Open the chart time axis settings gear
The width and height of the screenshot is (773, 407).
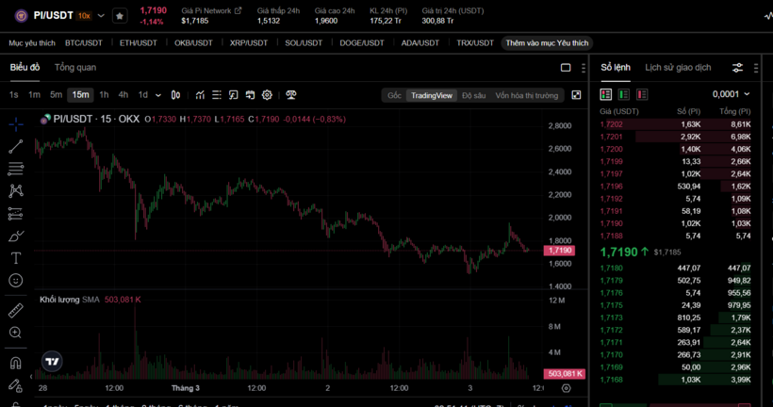[566, 388]
